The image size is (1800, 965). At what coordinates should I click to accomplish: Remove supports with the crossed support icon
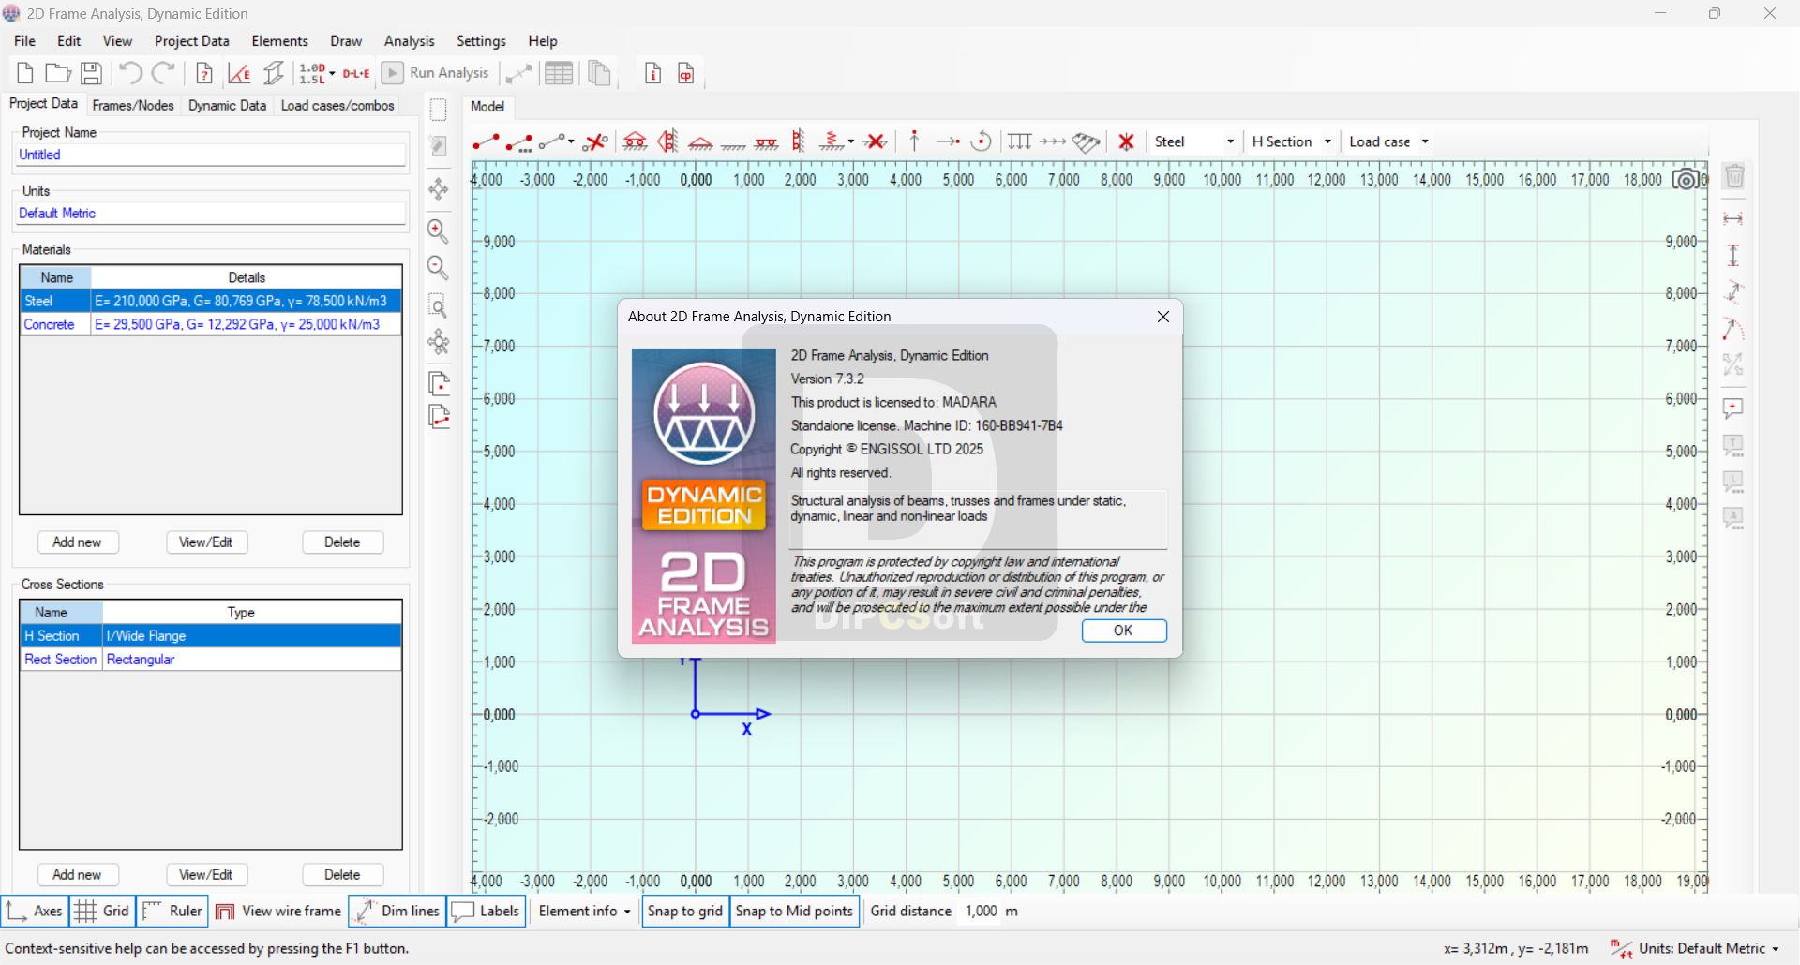point(876,141)
